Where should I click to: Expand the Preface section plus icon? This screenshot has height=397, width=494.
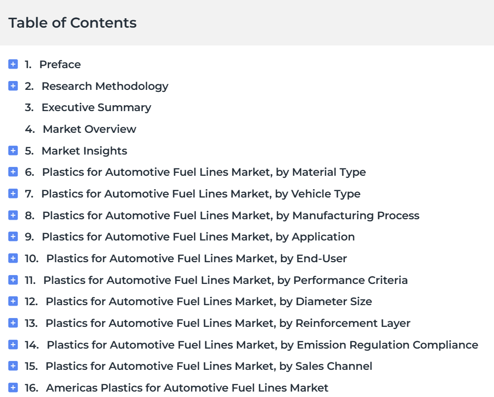13,64
